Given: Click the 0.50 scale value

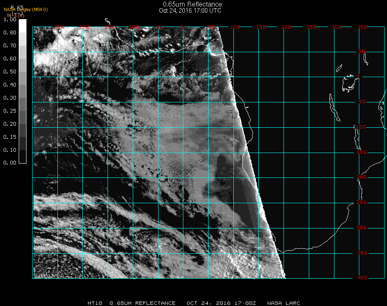Looking at the screenshot, I should [10, 72].
